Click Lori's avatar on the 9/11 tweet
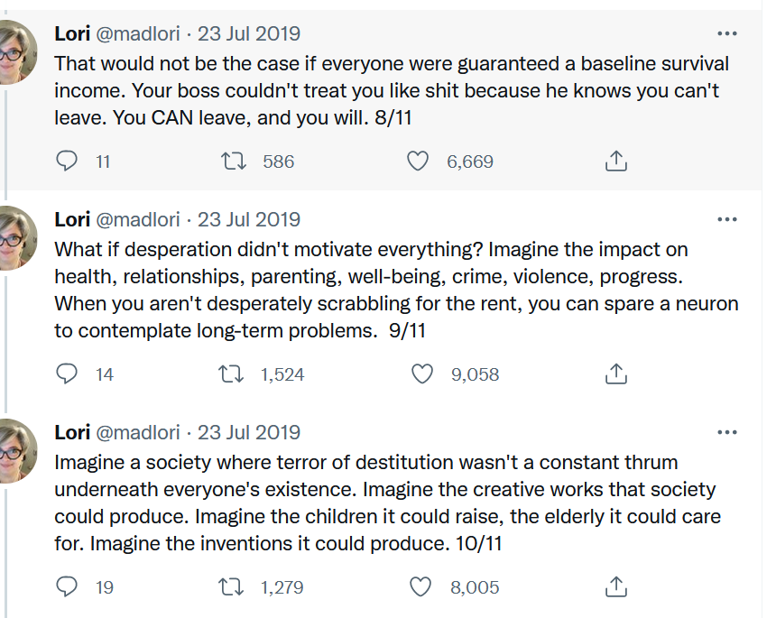This screenshot has height=618, width=776. pyautogui.click(x=16, y=238)
